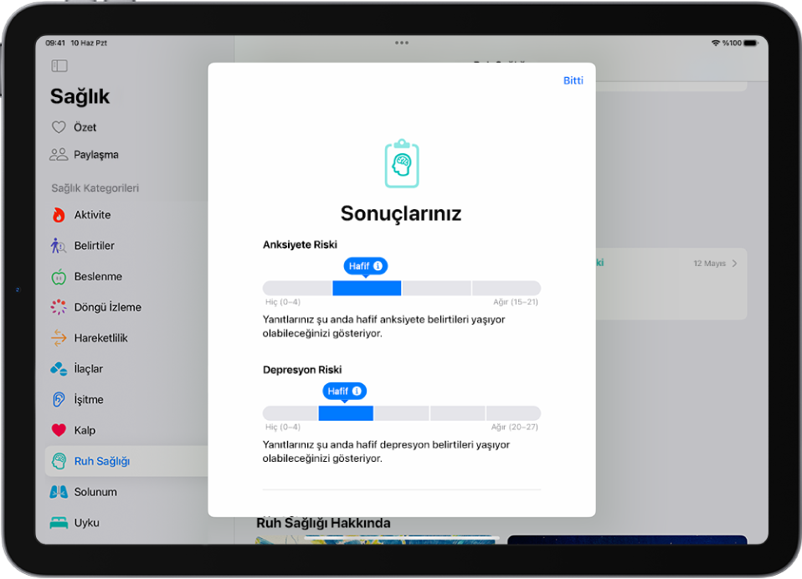Tap the Sağlık Kategorileri section header

point(95,188)
